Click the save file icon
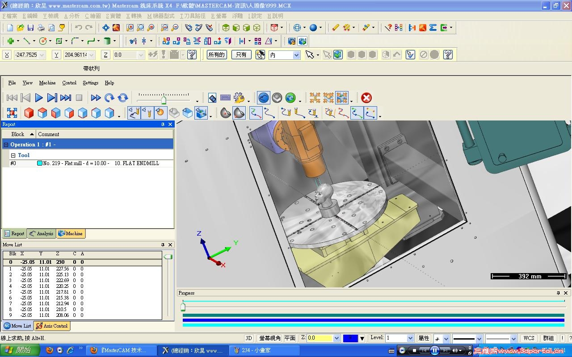 tap(30, 28)
